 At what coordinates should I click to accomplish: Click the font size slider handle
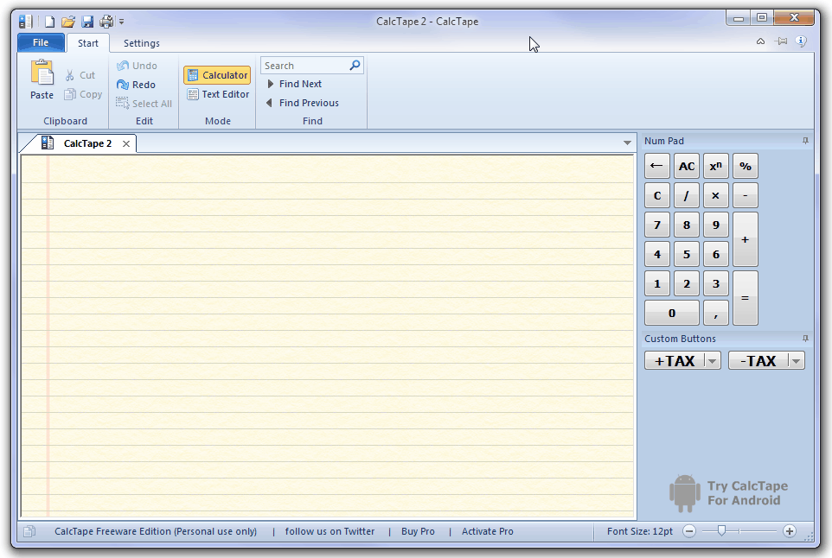pos(721,531)
